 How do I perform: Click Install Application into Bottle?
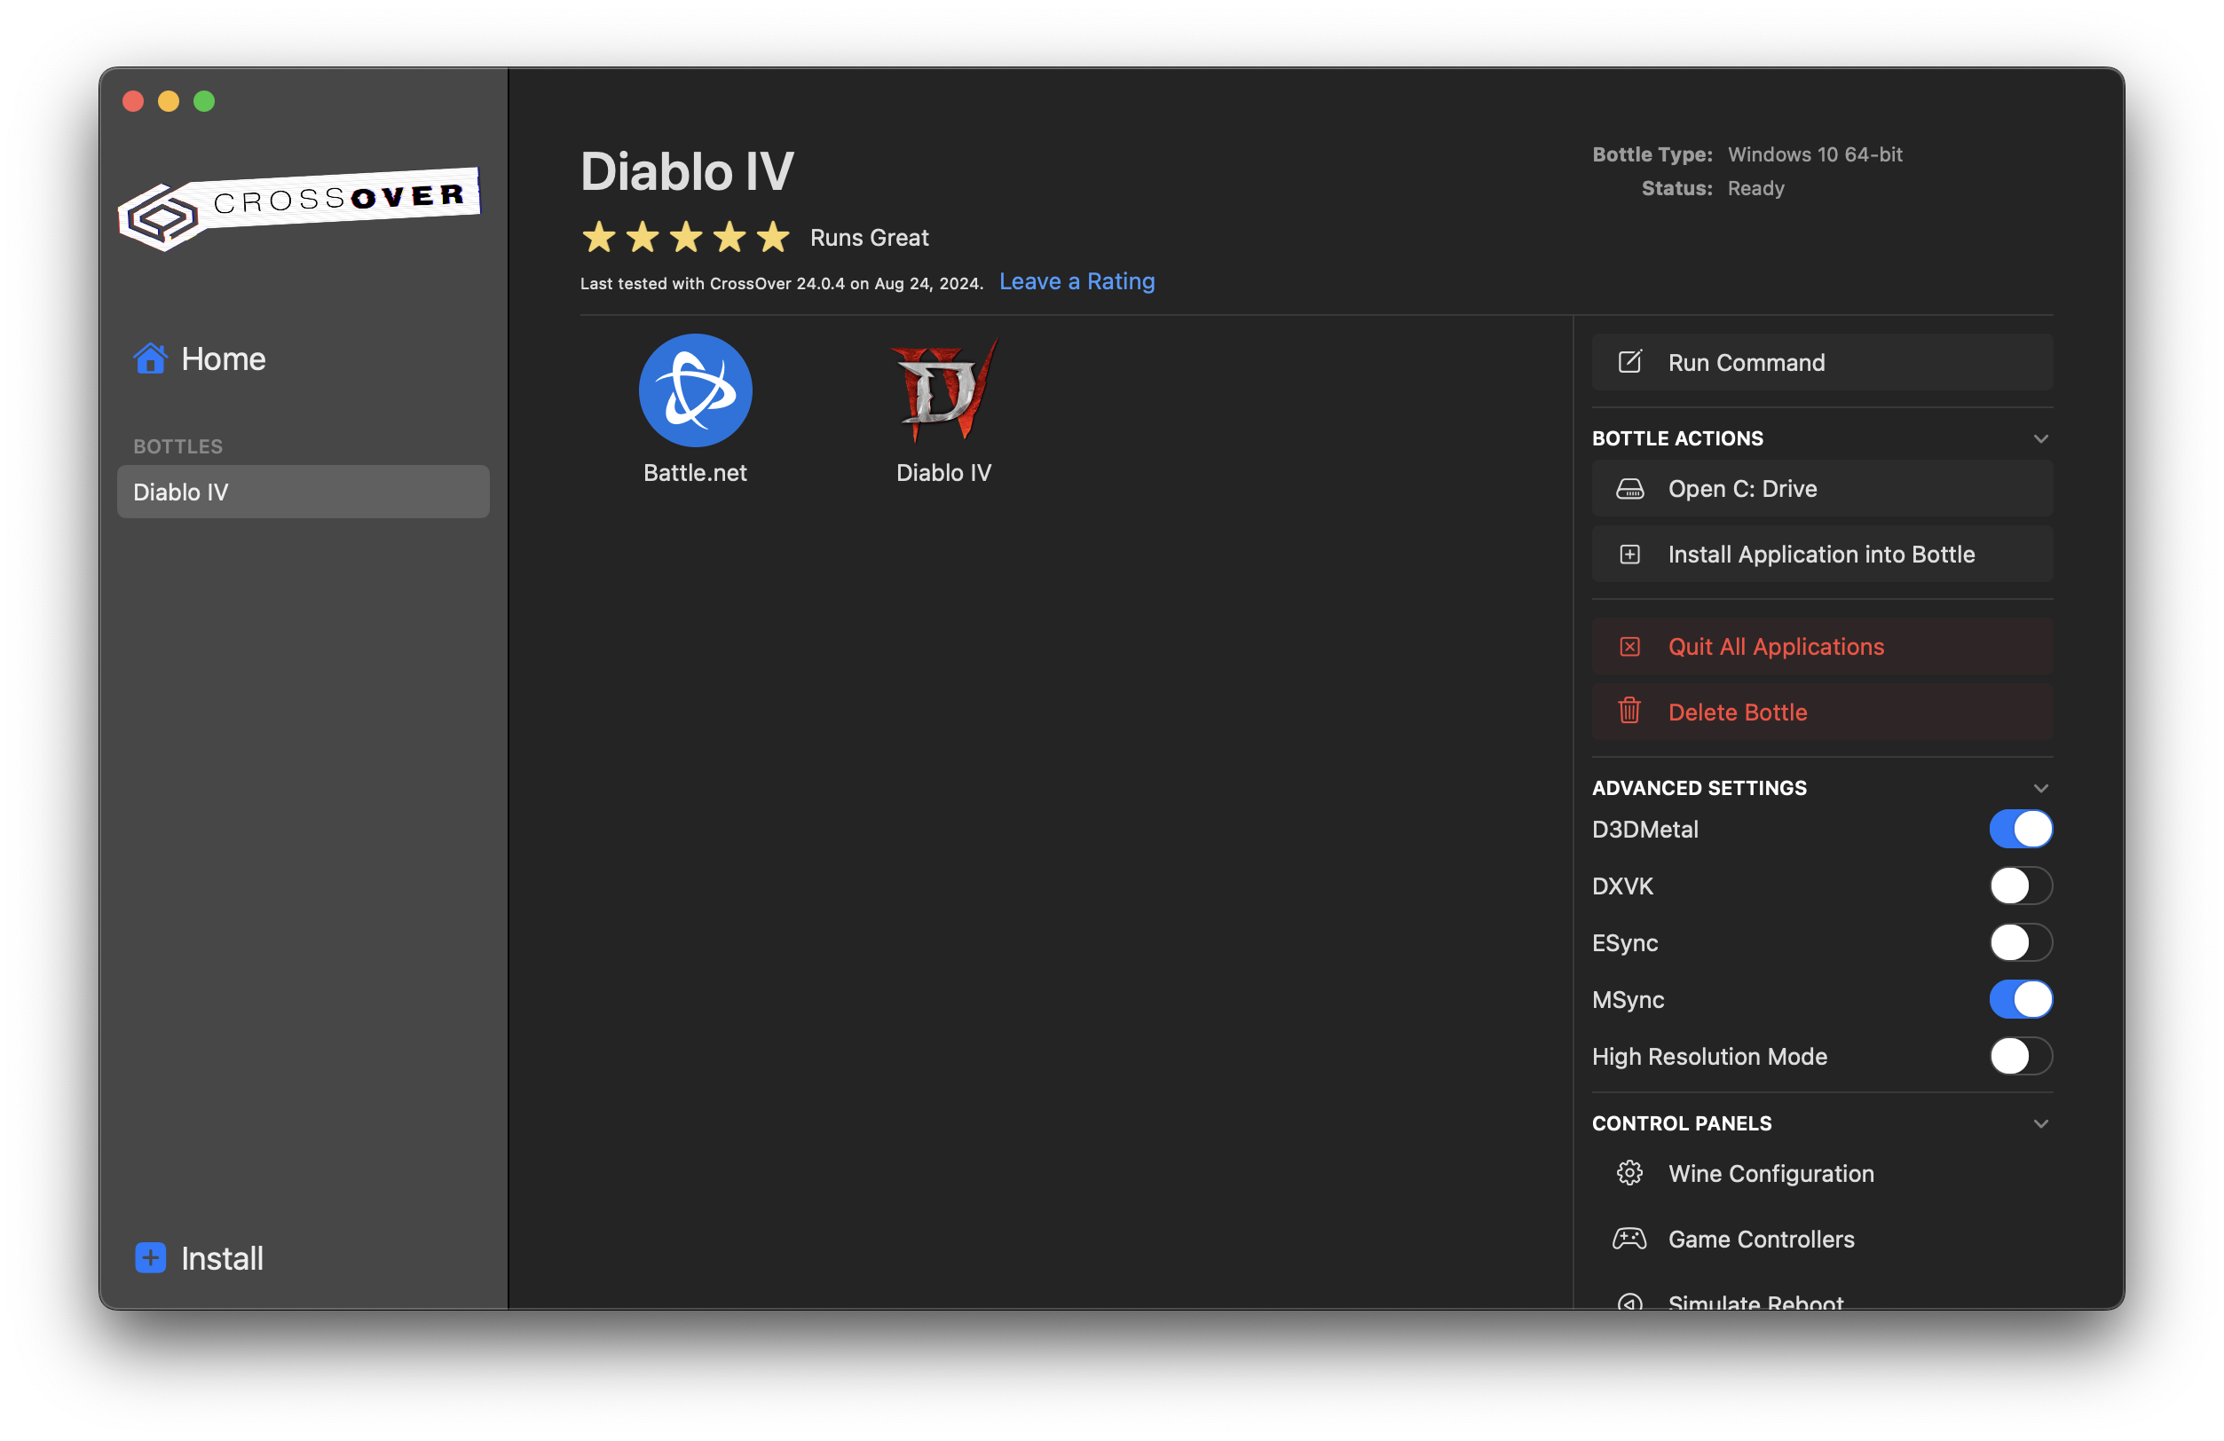(x=1821, y=555)
